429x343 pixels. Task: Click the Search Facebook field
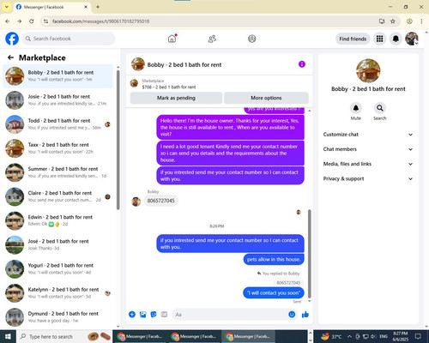69,39
